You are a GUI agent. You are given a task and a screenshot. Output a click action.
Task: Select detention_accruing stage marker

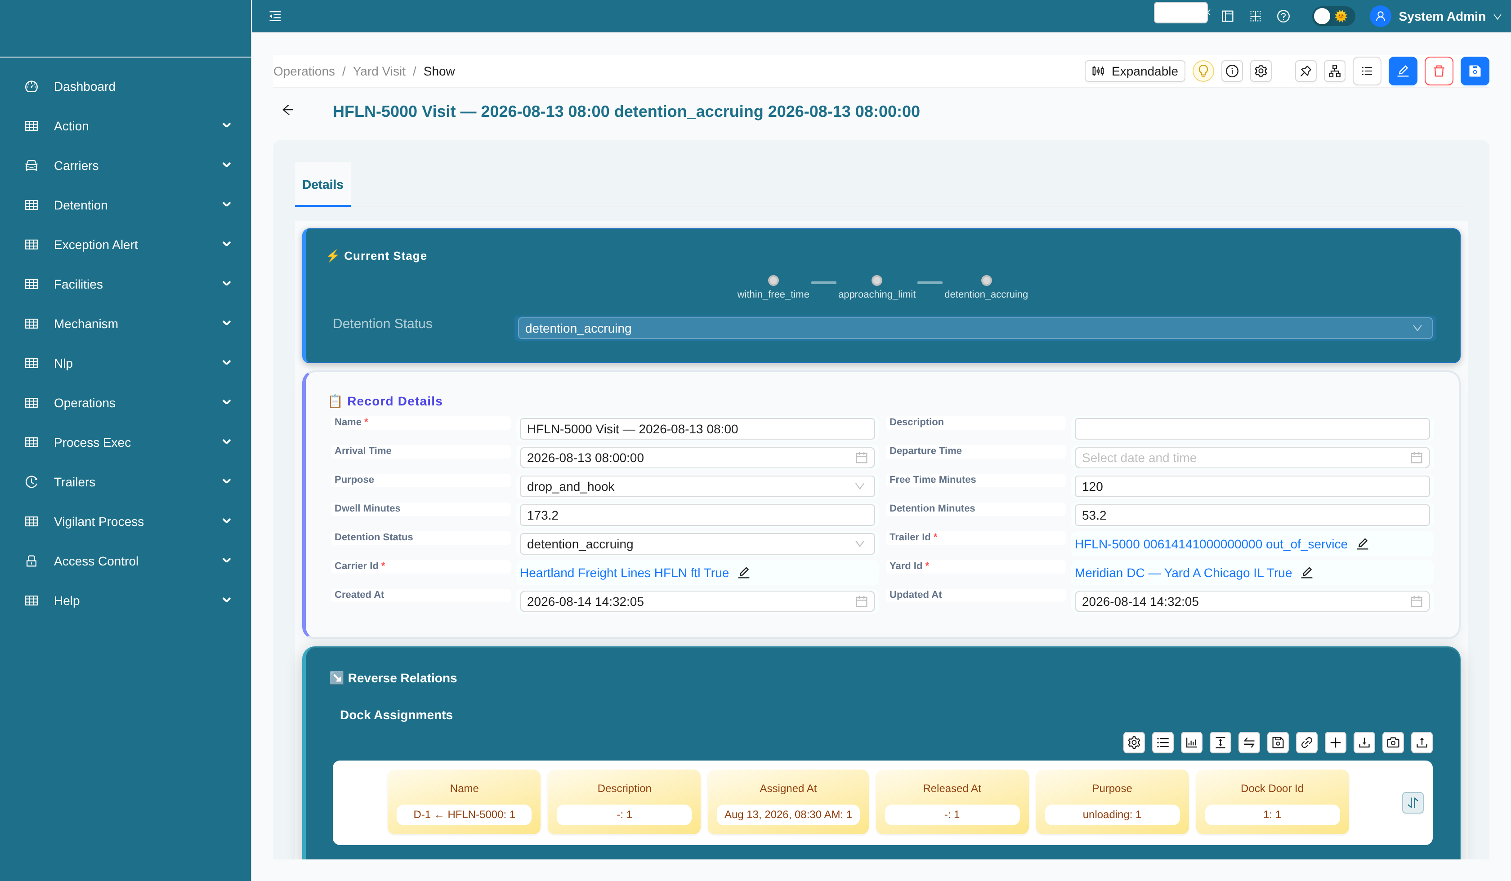pyautogui.click(x=986, y=280)
